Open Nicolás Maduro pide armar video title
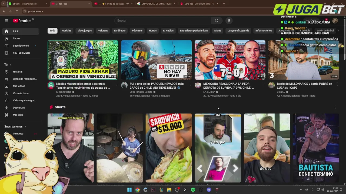The width and height of the screenshot is (346, 194). click(x=83, y=86)
